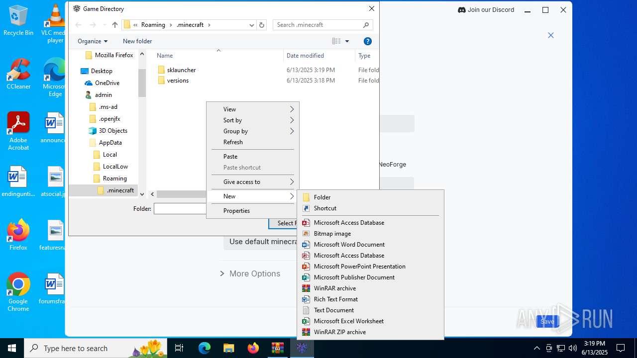
Task: Open the change view dropdown arrow
Action: (347, 41)
